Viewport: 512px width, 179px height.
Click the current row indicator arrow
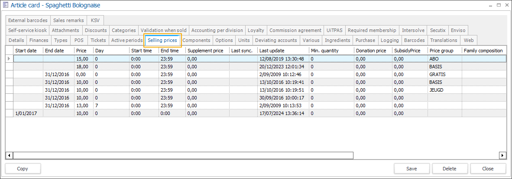[x=9, y=58]
